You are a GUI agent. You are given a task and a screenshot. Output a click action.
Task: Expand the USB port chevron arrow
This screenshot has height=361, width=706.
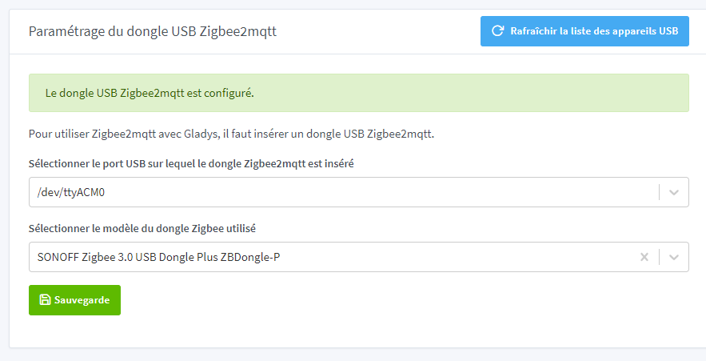coord(674,192)
